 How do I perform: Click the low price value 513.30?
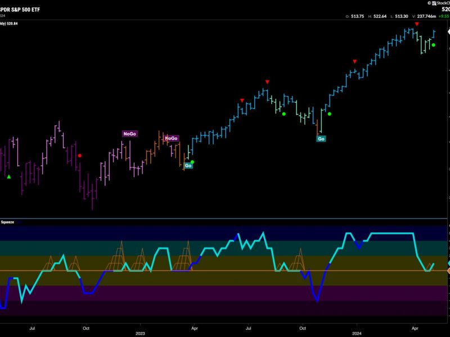pos(402,16)
